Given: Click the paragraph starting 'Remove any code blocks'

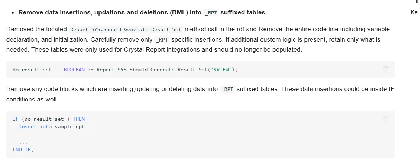Looking at the screenshot, I should [x=111, y=89].
